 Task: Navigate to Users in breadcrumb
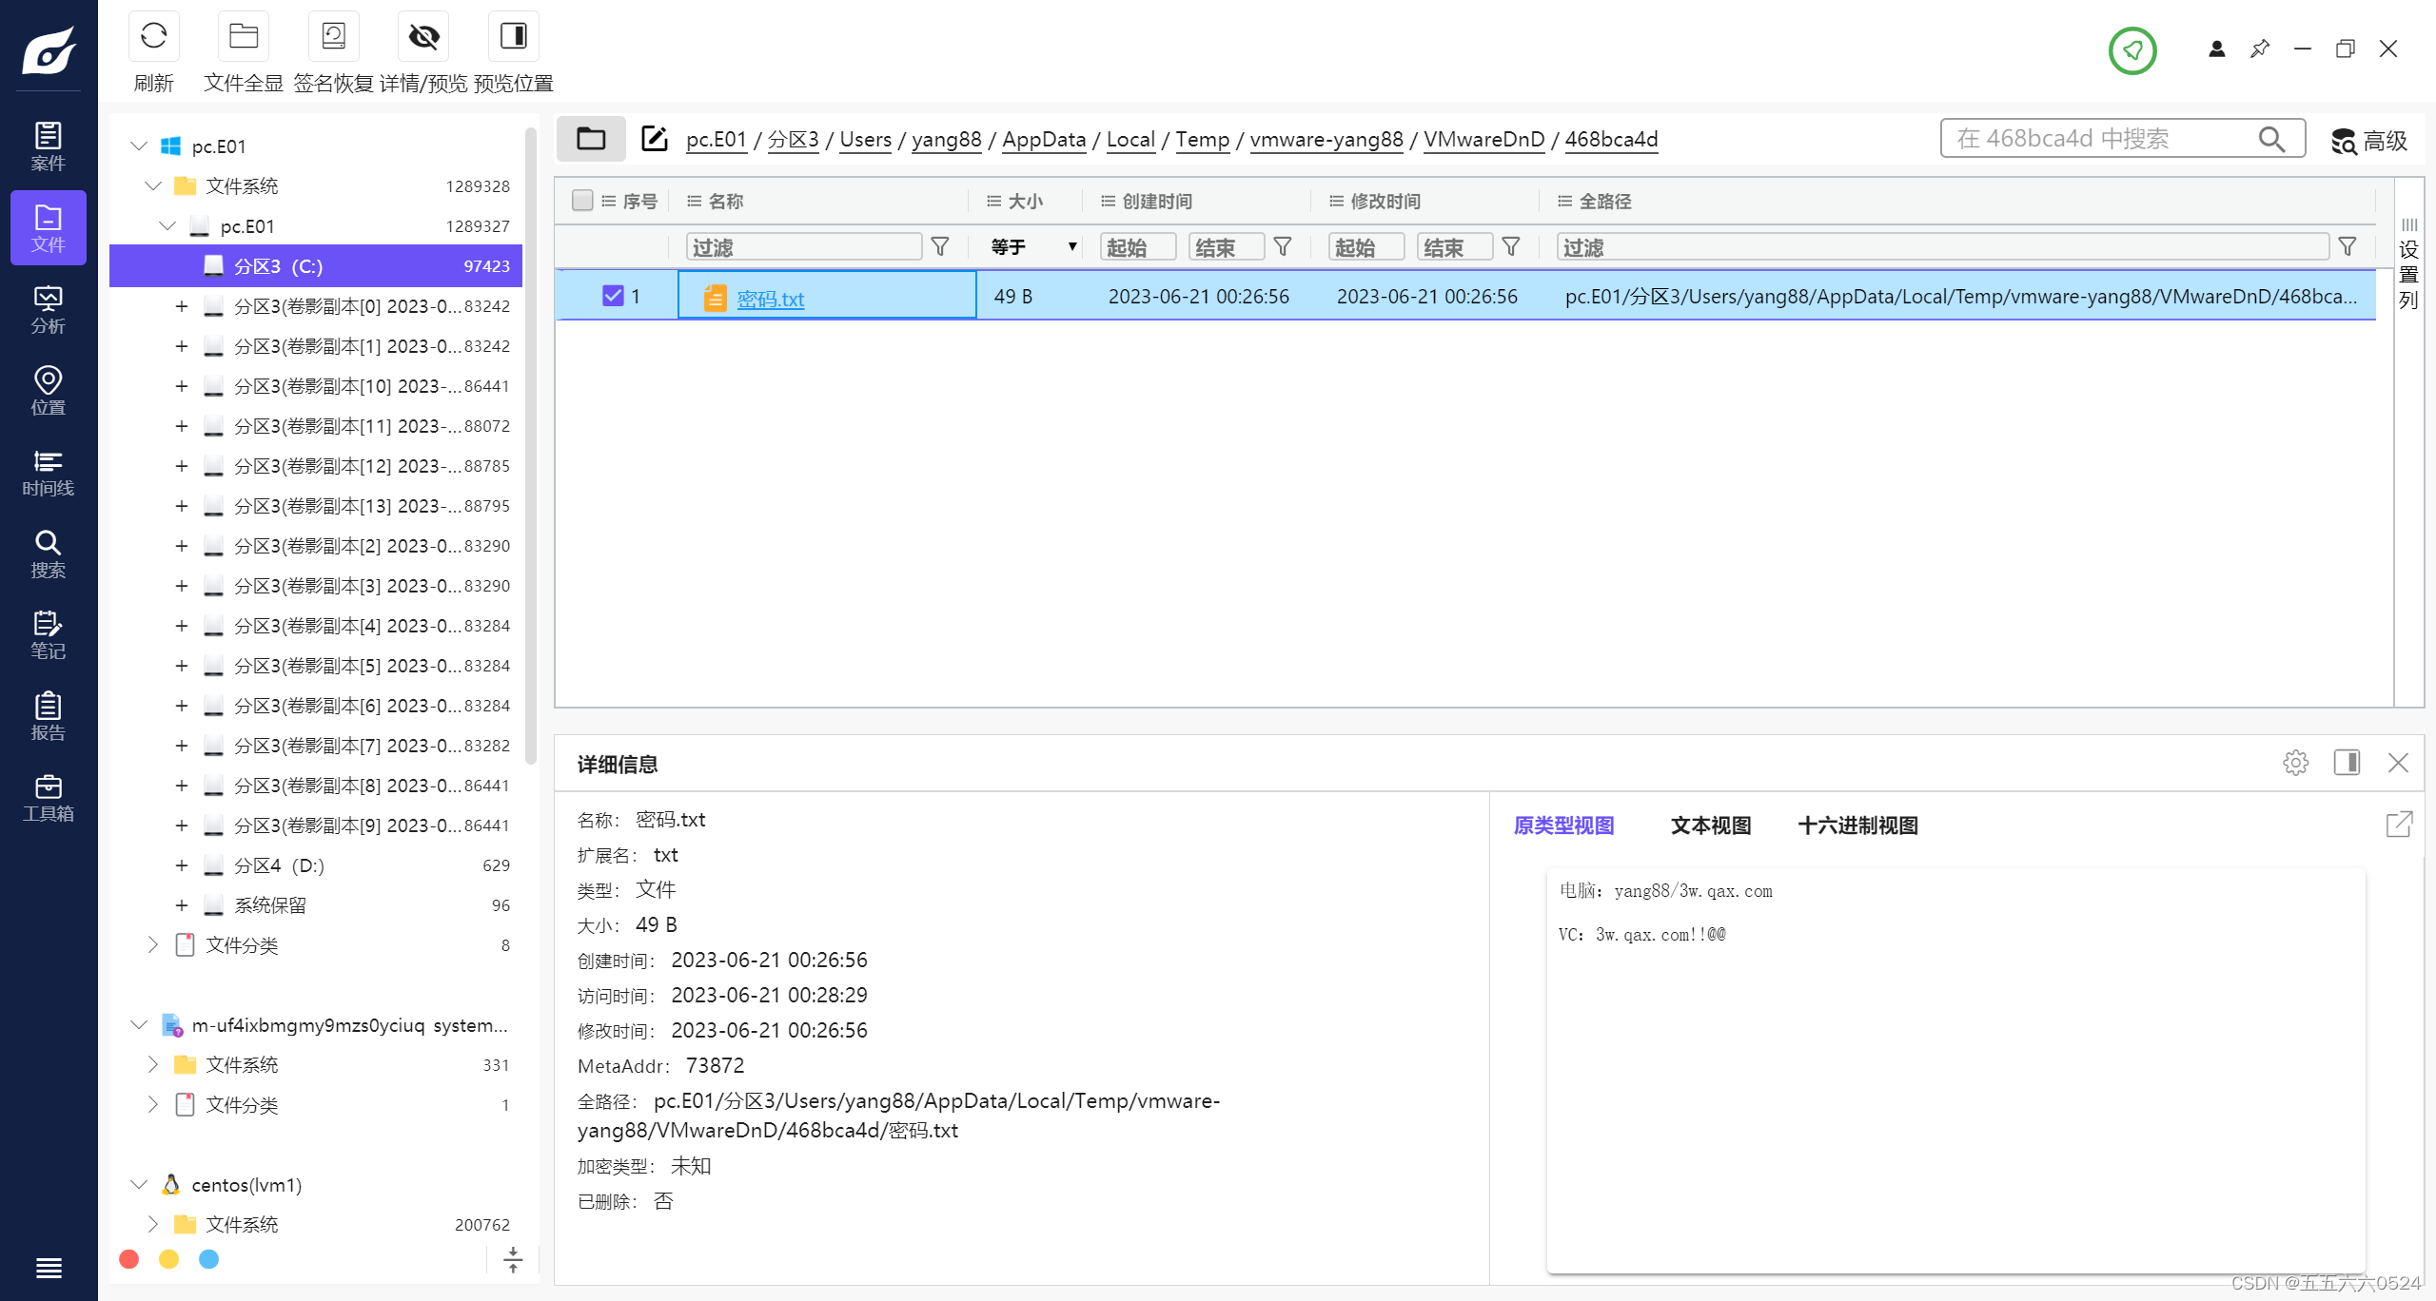[x=865, y=139]
